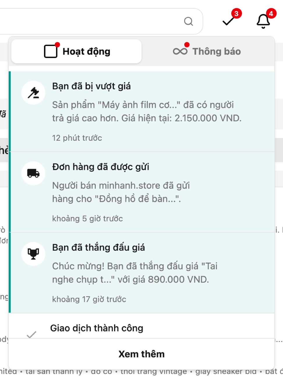Open the Đơn hàng đã được gửi notification
Image resolution: width=283 pixels, height=378 pixels.
tap(142, 192)
